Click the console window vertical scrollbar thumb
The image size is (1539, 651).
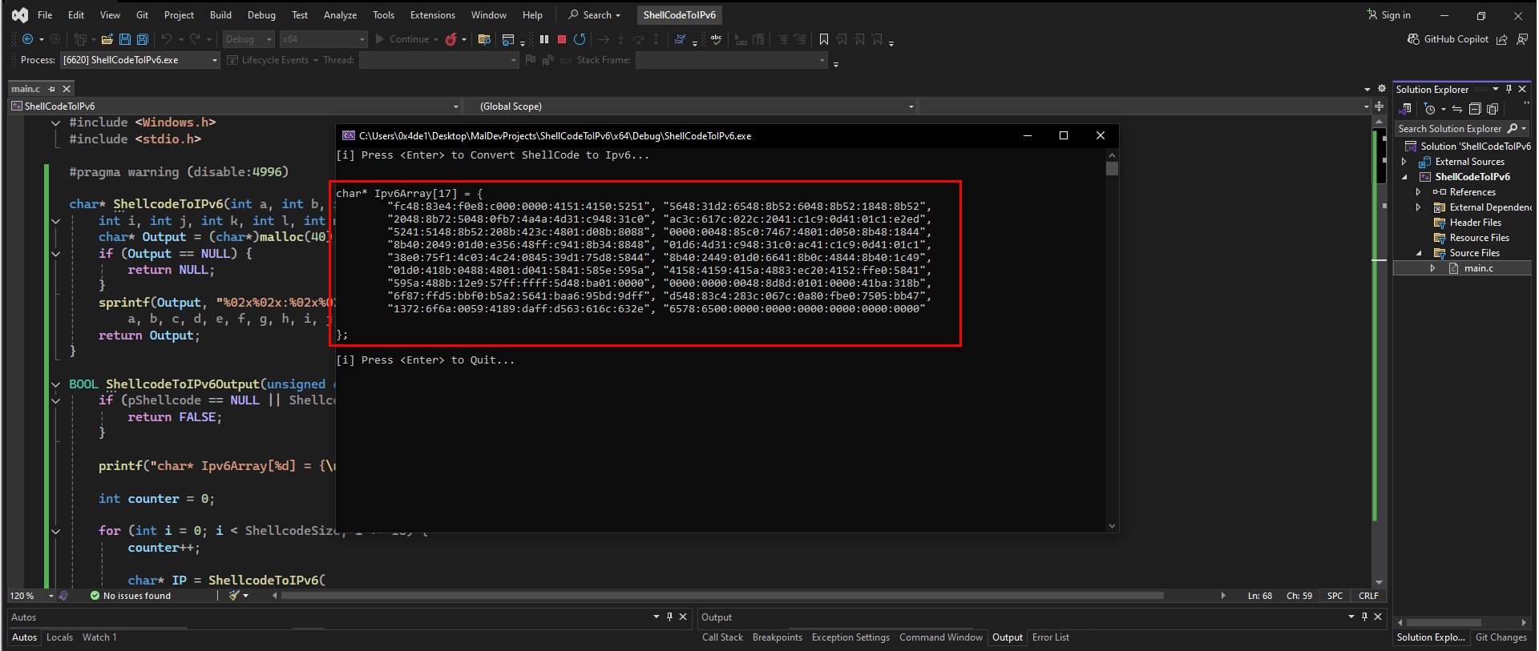[x=1112, y=168]
